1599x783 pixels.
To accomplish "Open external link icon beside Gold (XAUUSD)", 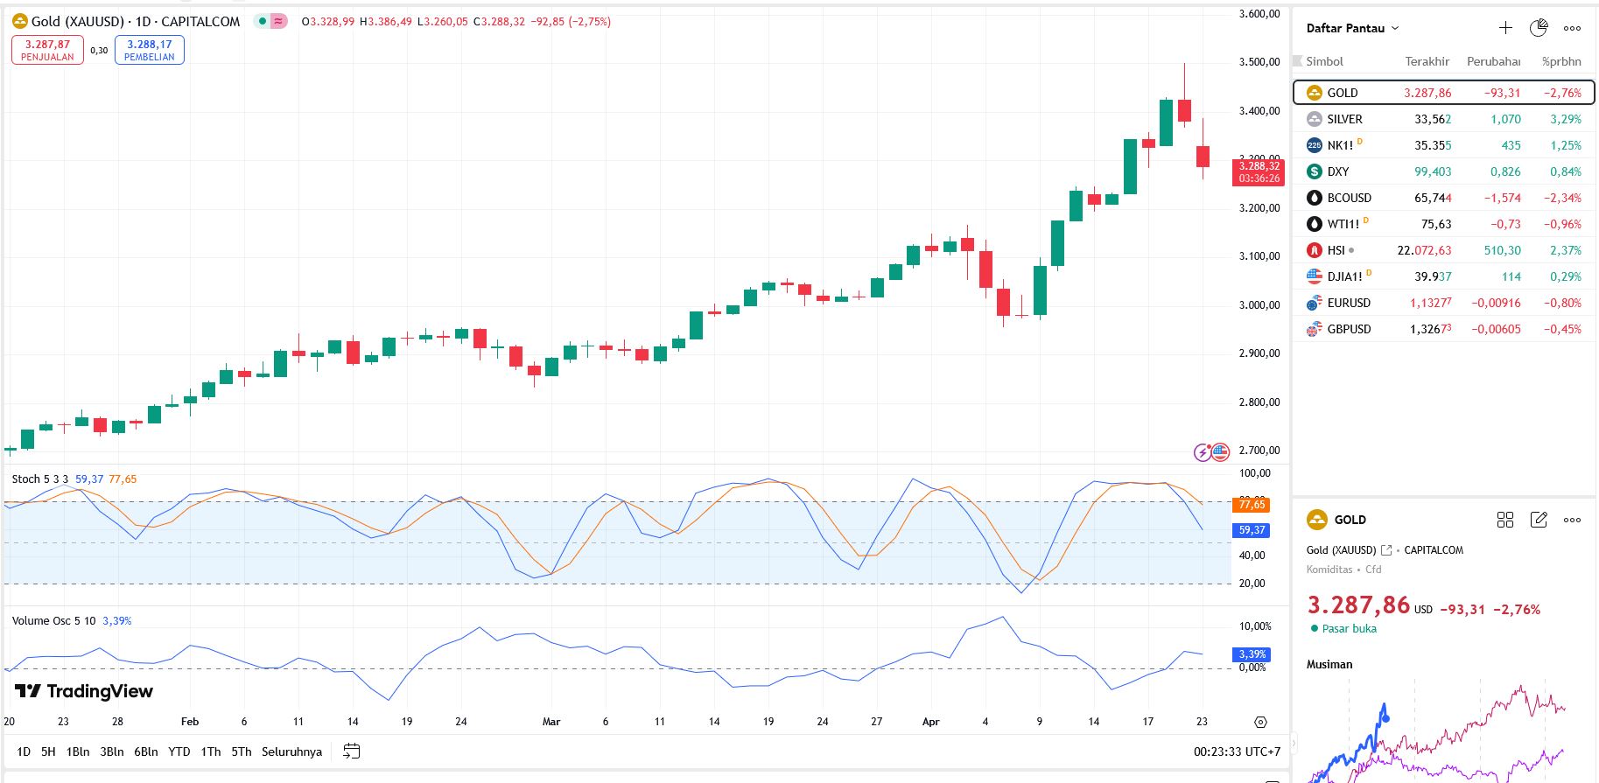I will point(1386,550).
